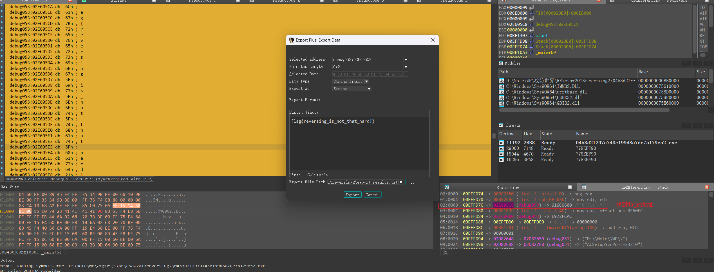
Task: Close the Stack view tab
Action: click(x=570, y=187)
